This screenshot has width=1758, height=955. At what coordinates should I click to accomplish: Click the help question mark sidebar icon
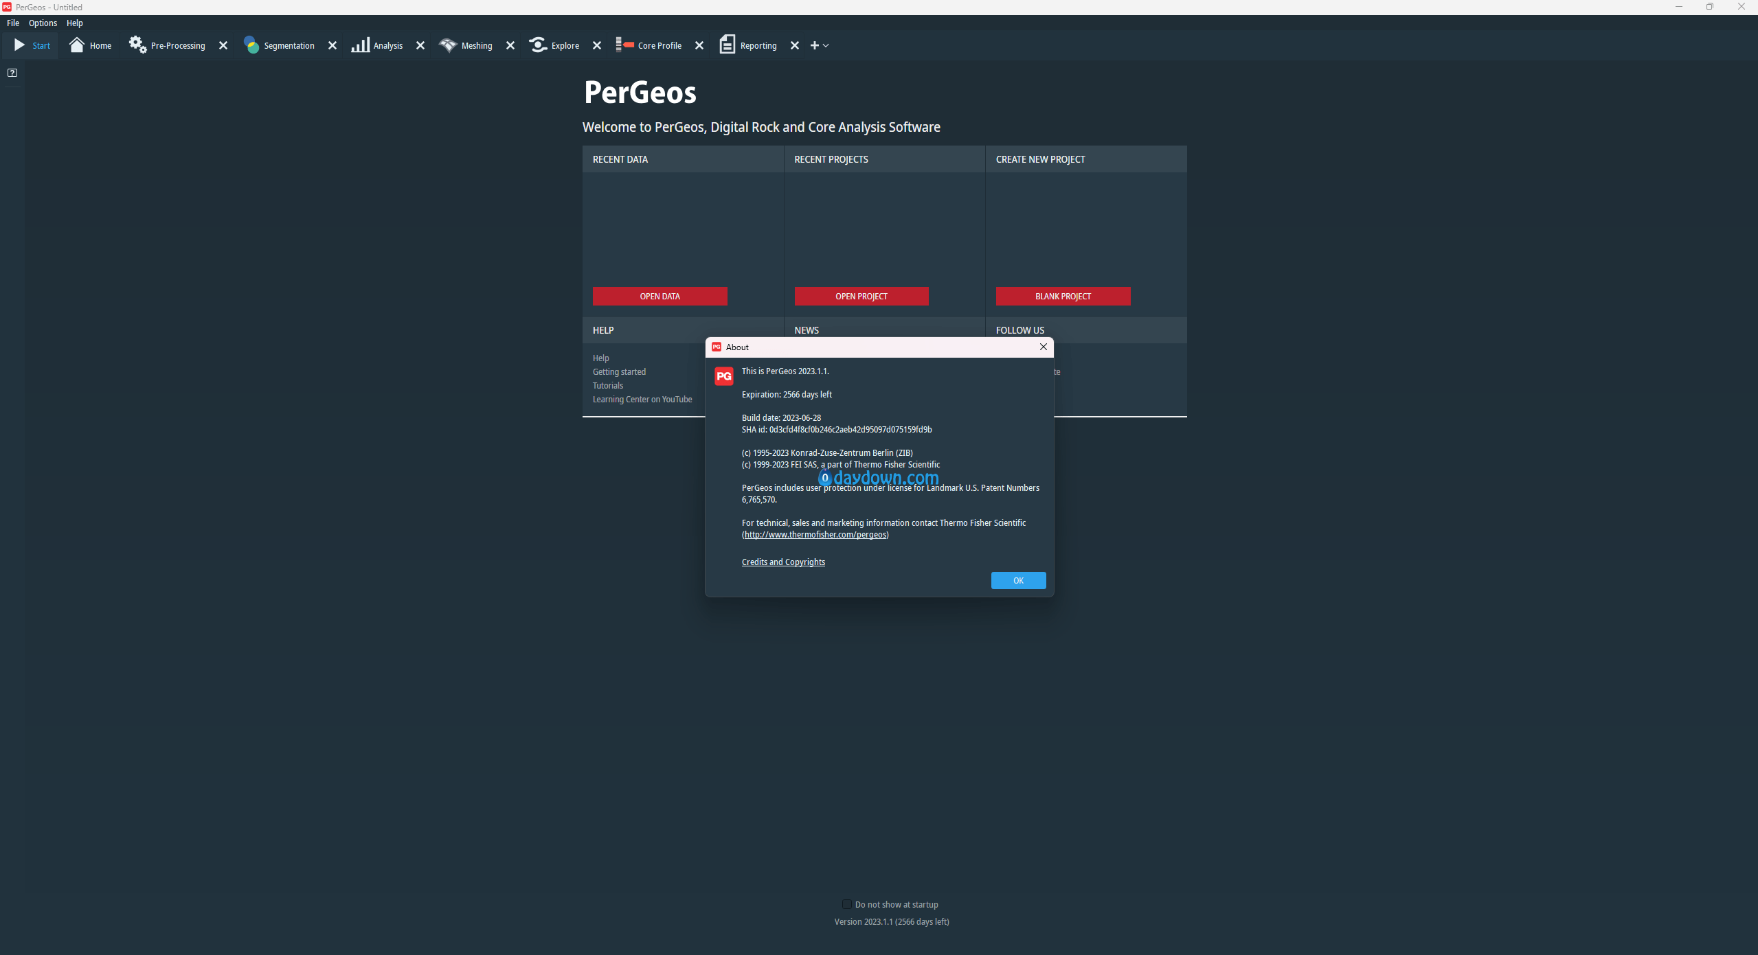coord(12,73)
